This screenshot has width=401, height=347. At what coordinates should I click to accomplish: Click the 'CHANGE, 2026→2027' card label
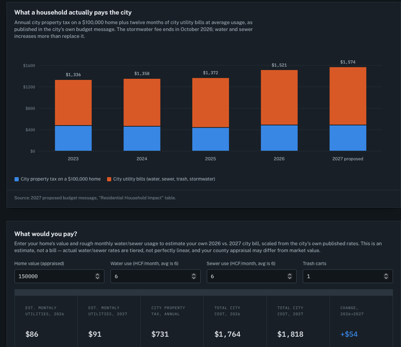coord(352,311)
